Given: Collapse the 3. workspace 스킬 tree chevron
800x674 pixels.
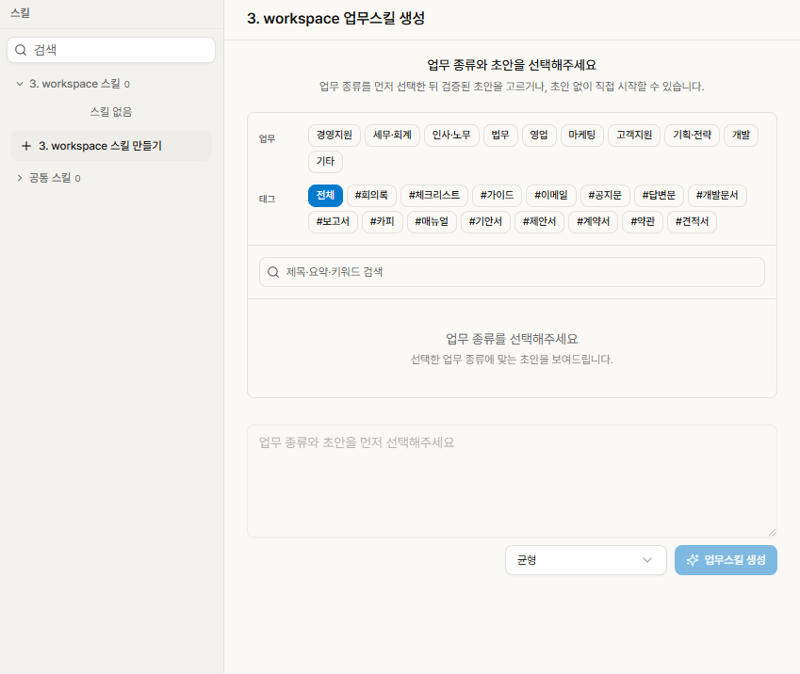Looking at the screenshot, I should (20, 84).
